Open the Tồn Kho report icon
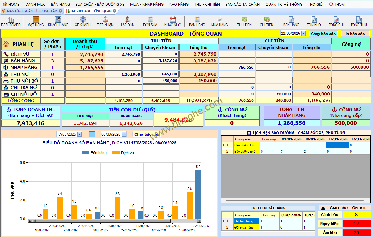The image size is (373, 237). point(314,21)
